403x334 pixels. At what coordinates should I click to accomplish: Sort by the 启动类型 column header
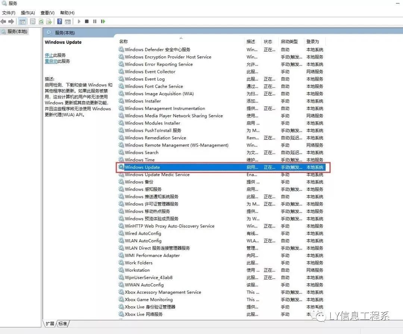point(289,41)
